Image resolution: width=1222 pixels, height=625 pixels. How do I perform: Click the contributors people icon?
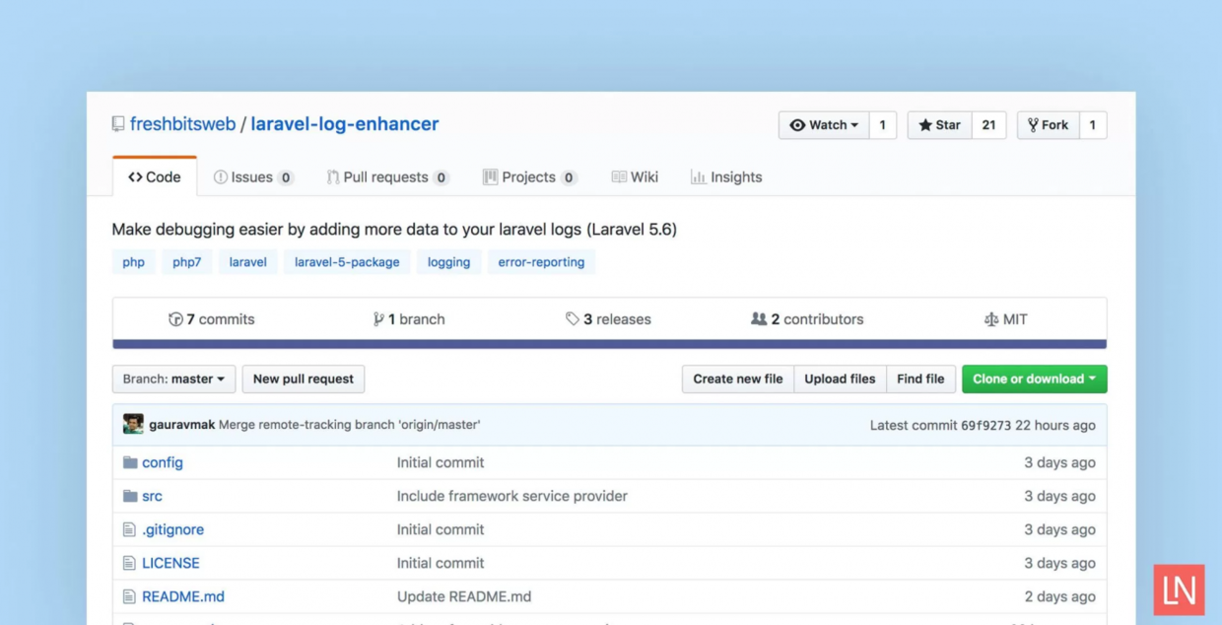coord(759,319)
